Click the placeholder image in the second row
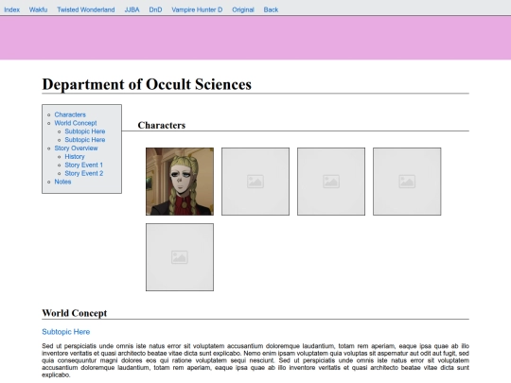511x383 pixels. tap(180, 257)
